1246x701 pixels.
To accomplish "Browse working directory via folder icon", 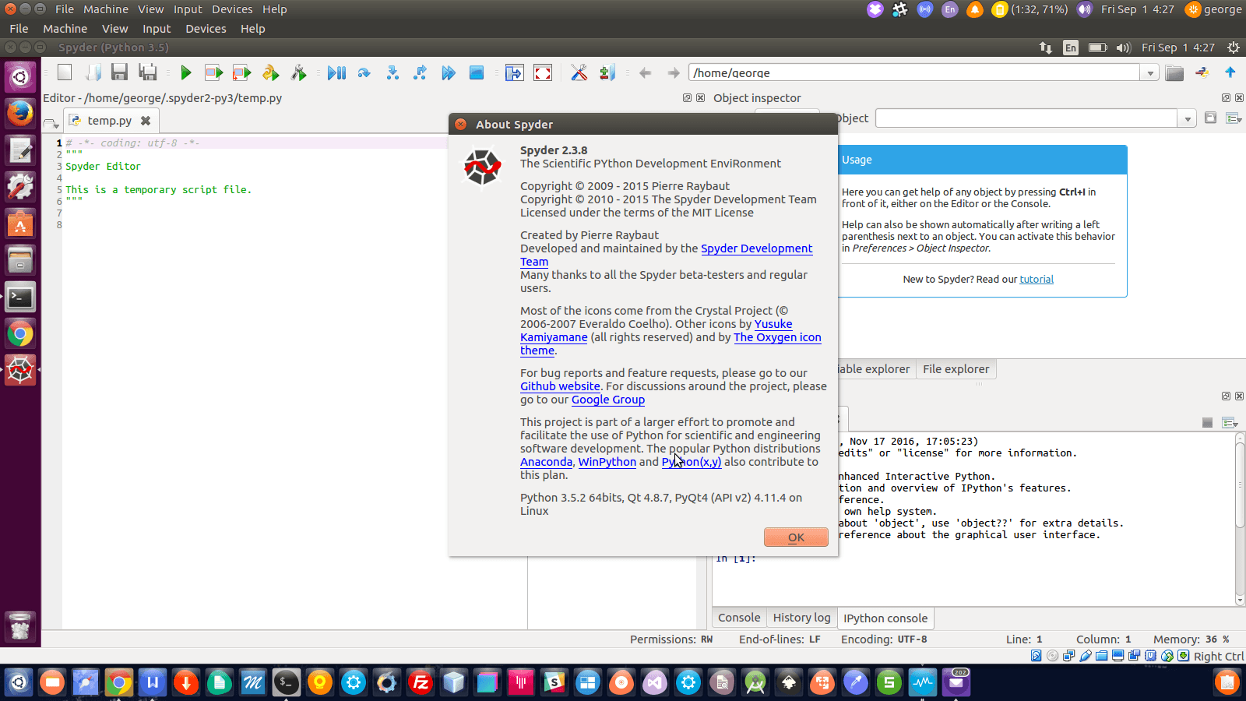I will tap(1174, 73).
